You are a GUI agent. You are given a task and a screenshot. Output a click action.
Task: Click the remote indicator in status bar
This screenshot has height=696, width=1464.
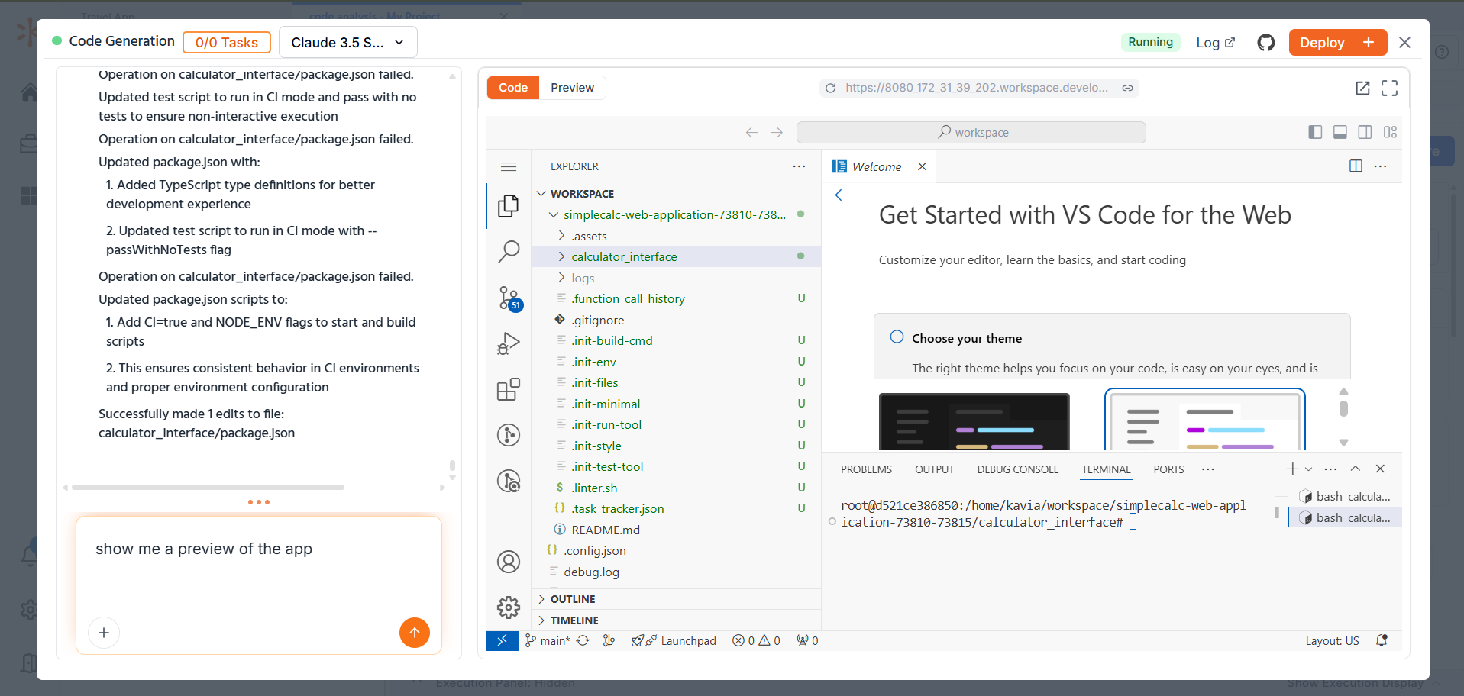pyautogui.click(x=502, y=640)
